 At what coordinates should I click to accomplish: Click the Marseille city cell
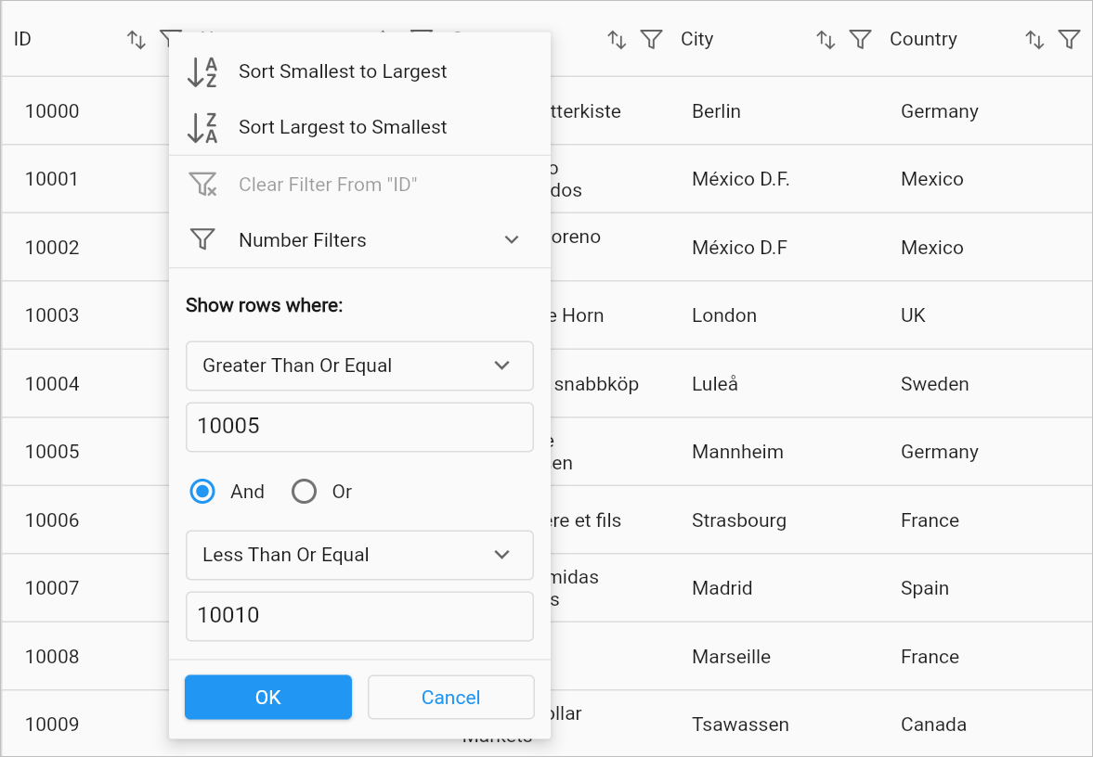click(731, 657)
